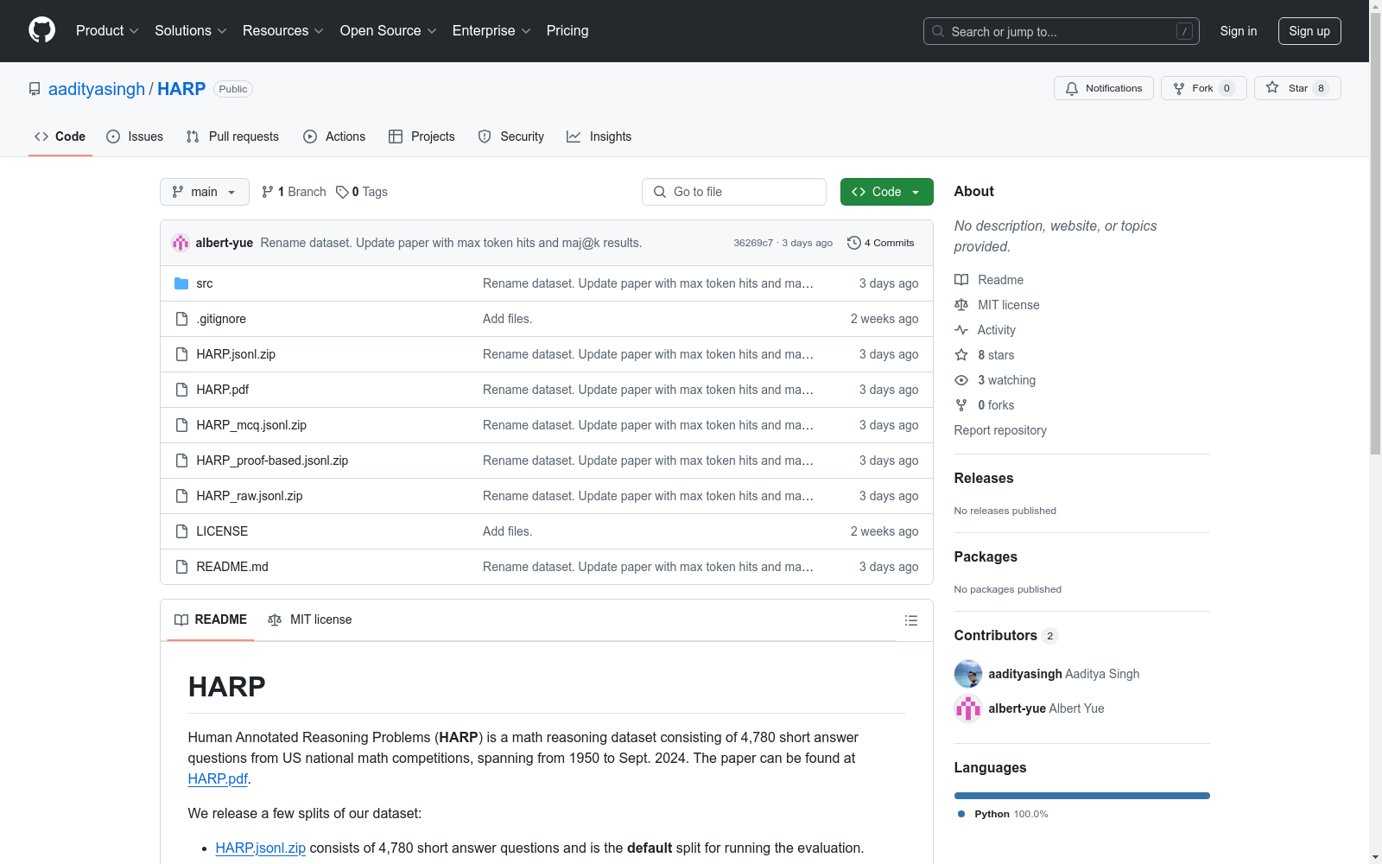Open HARP.pdf link in README text
Image resolution: width=1382 pixels, height=864 pixels.
[x=218, y=778]
